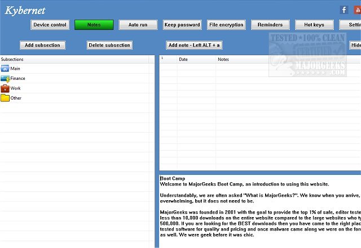Click the Boot Camp heading in note text
Screen dimensions: 361x248
click(173, 178)
